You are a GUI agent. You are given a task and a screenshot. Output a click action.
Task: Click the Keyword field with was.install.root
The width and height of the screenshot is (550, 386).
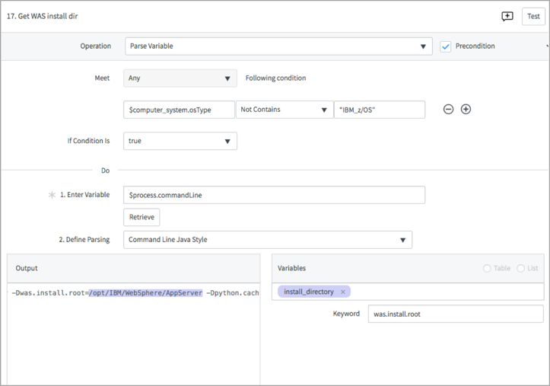click(x=456, y=314)
